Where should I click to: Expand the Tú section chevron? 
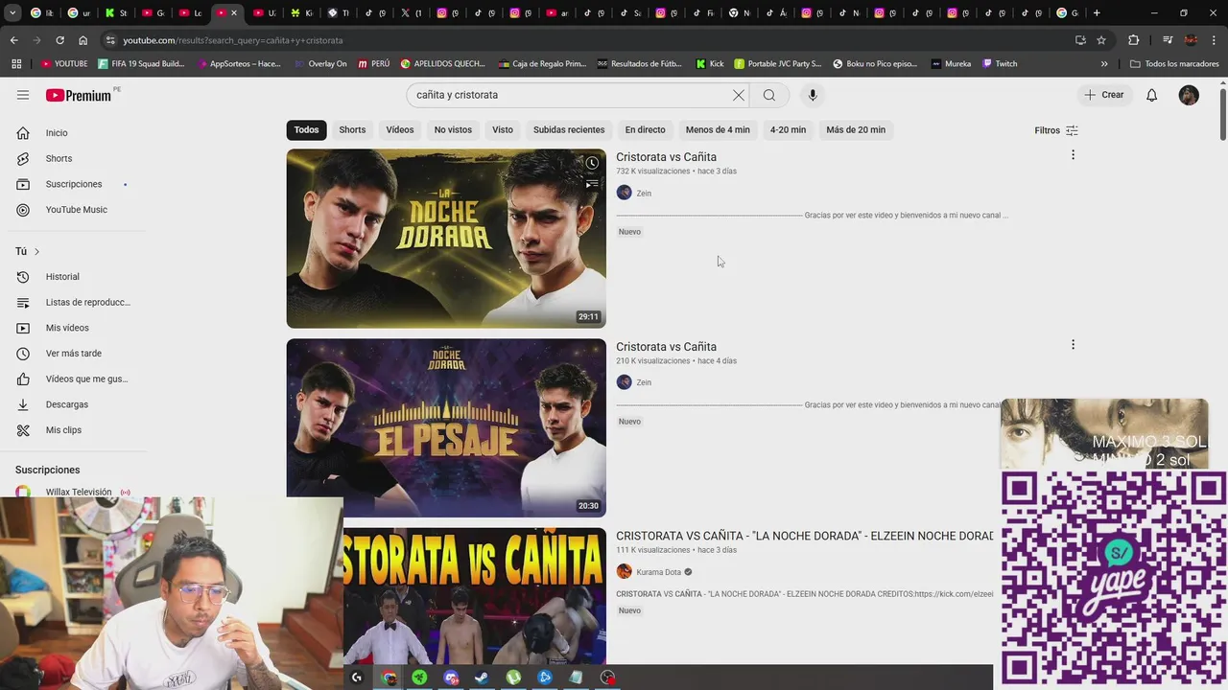tap(36, 251)
